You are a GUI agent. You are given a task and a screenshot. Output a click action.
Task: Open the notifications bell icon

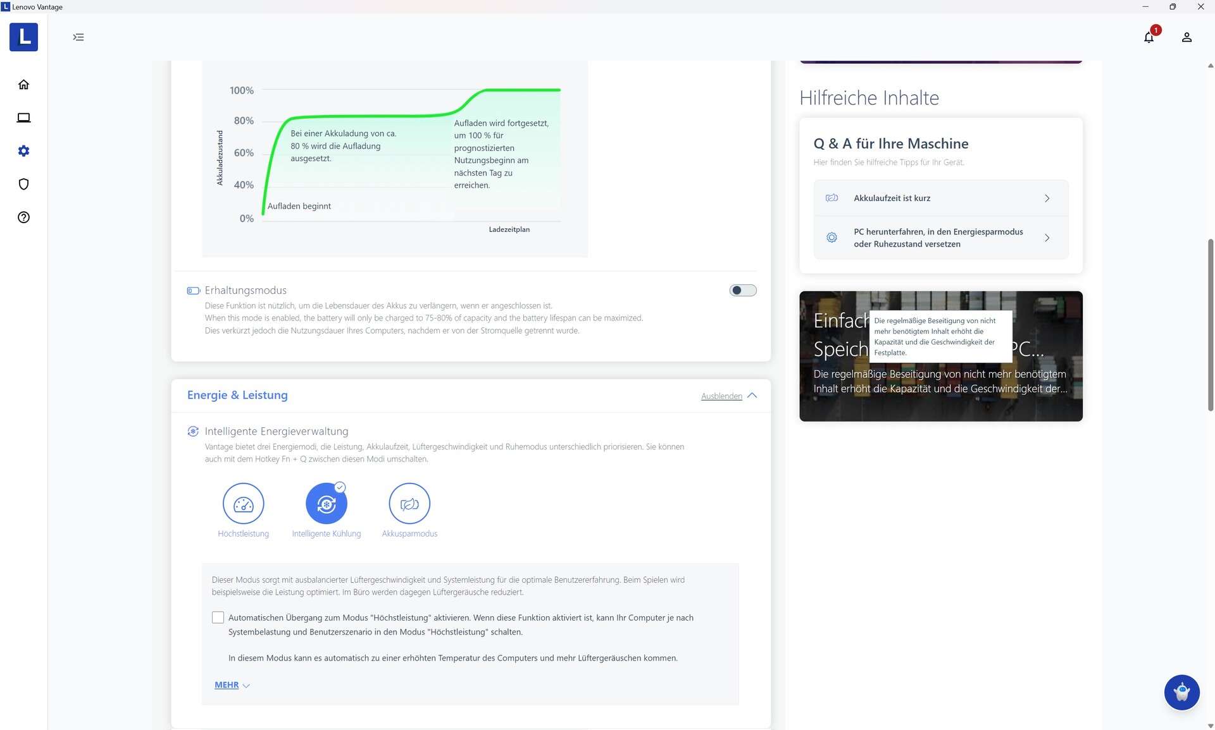point(1149,37)
